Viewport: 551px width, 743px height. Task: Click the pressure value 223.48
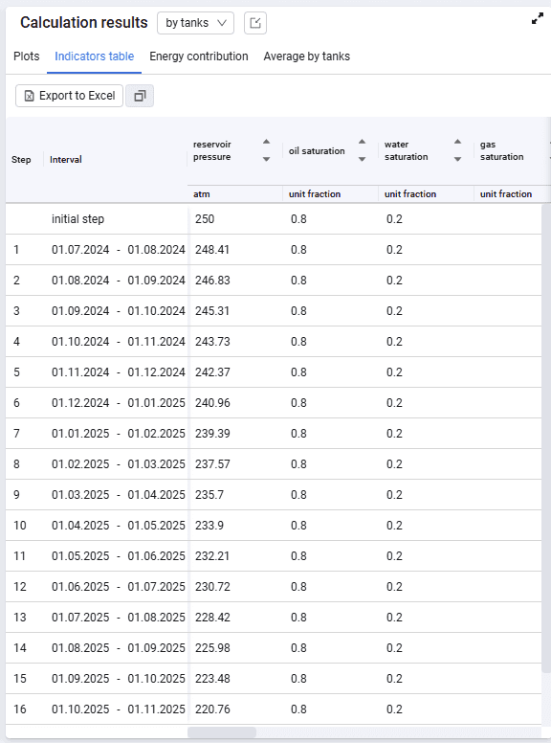(x=212, y=679)
